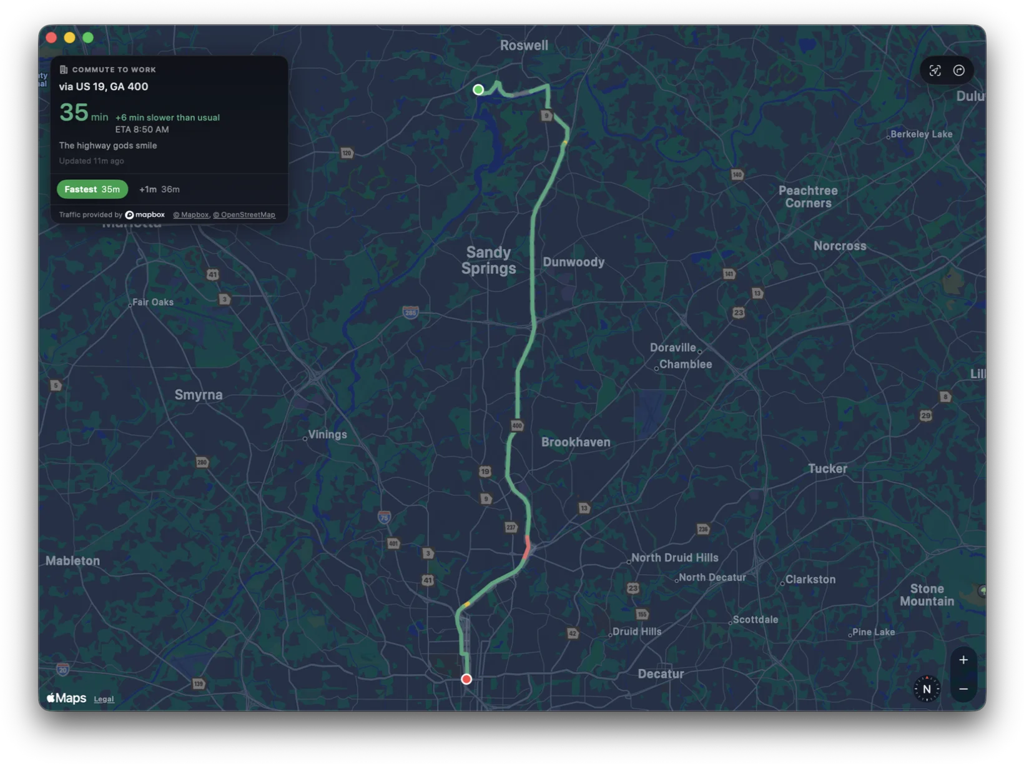
Task: Select the Fastest 35m route option
Action: coord(92,189)
